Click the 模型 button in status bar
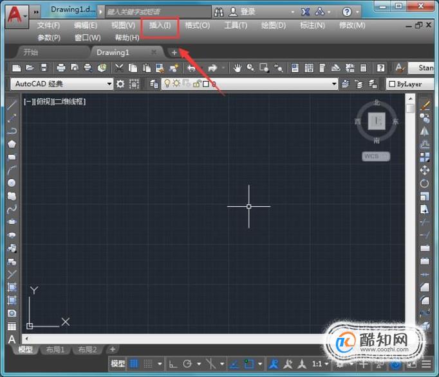439x377 pixels. tap(118, 364)
